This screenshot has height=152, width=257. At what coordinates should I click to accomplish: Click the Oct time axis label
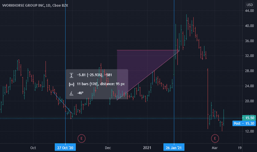33,148
